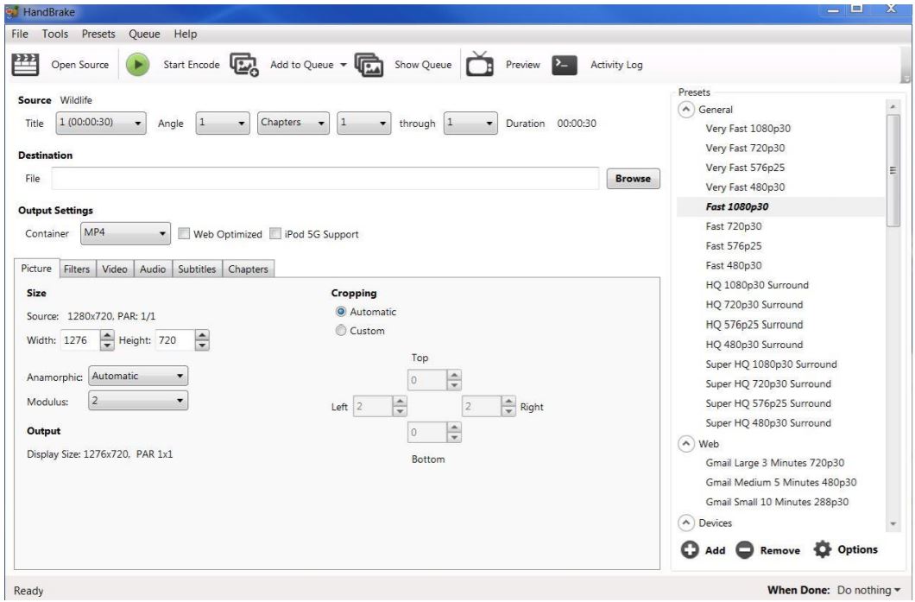Switch to the Filters tab
915x602 pixels.
pyautogui.click(x=77, y=269)
